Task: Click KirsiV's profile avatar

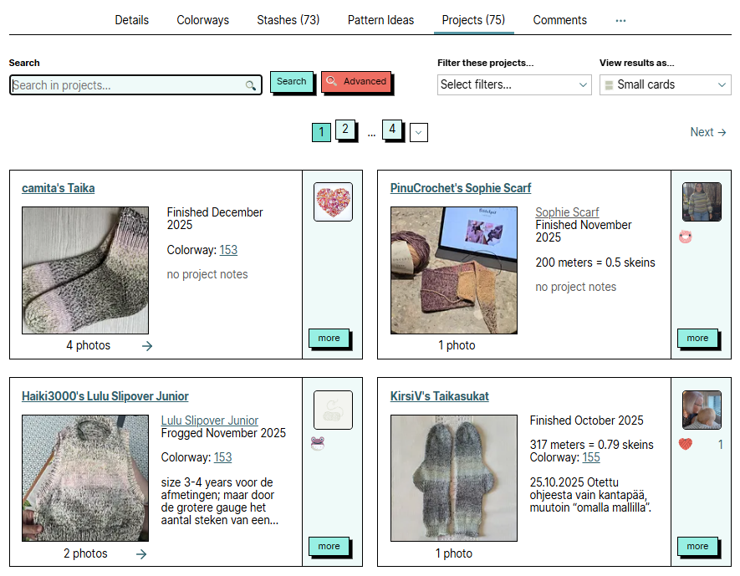Action: click(x=701, y=410)
